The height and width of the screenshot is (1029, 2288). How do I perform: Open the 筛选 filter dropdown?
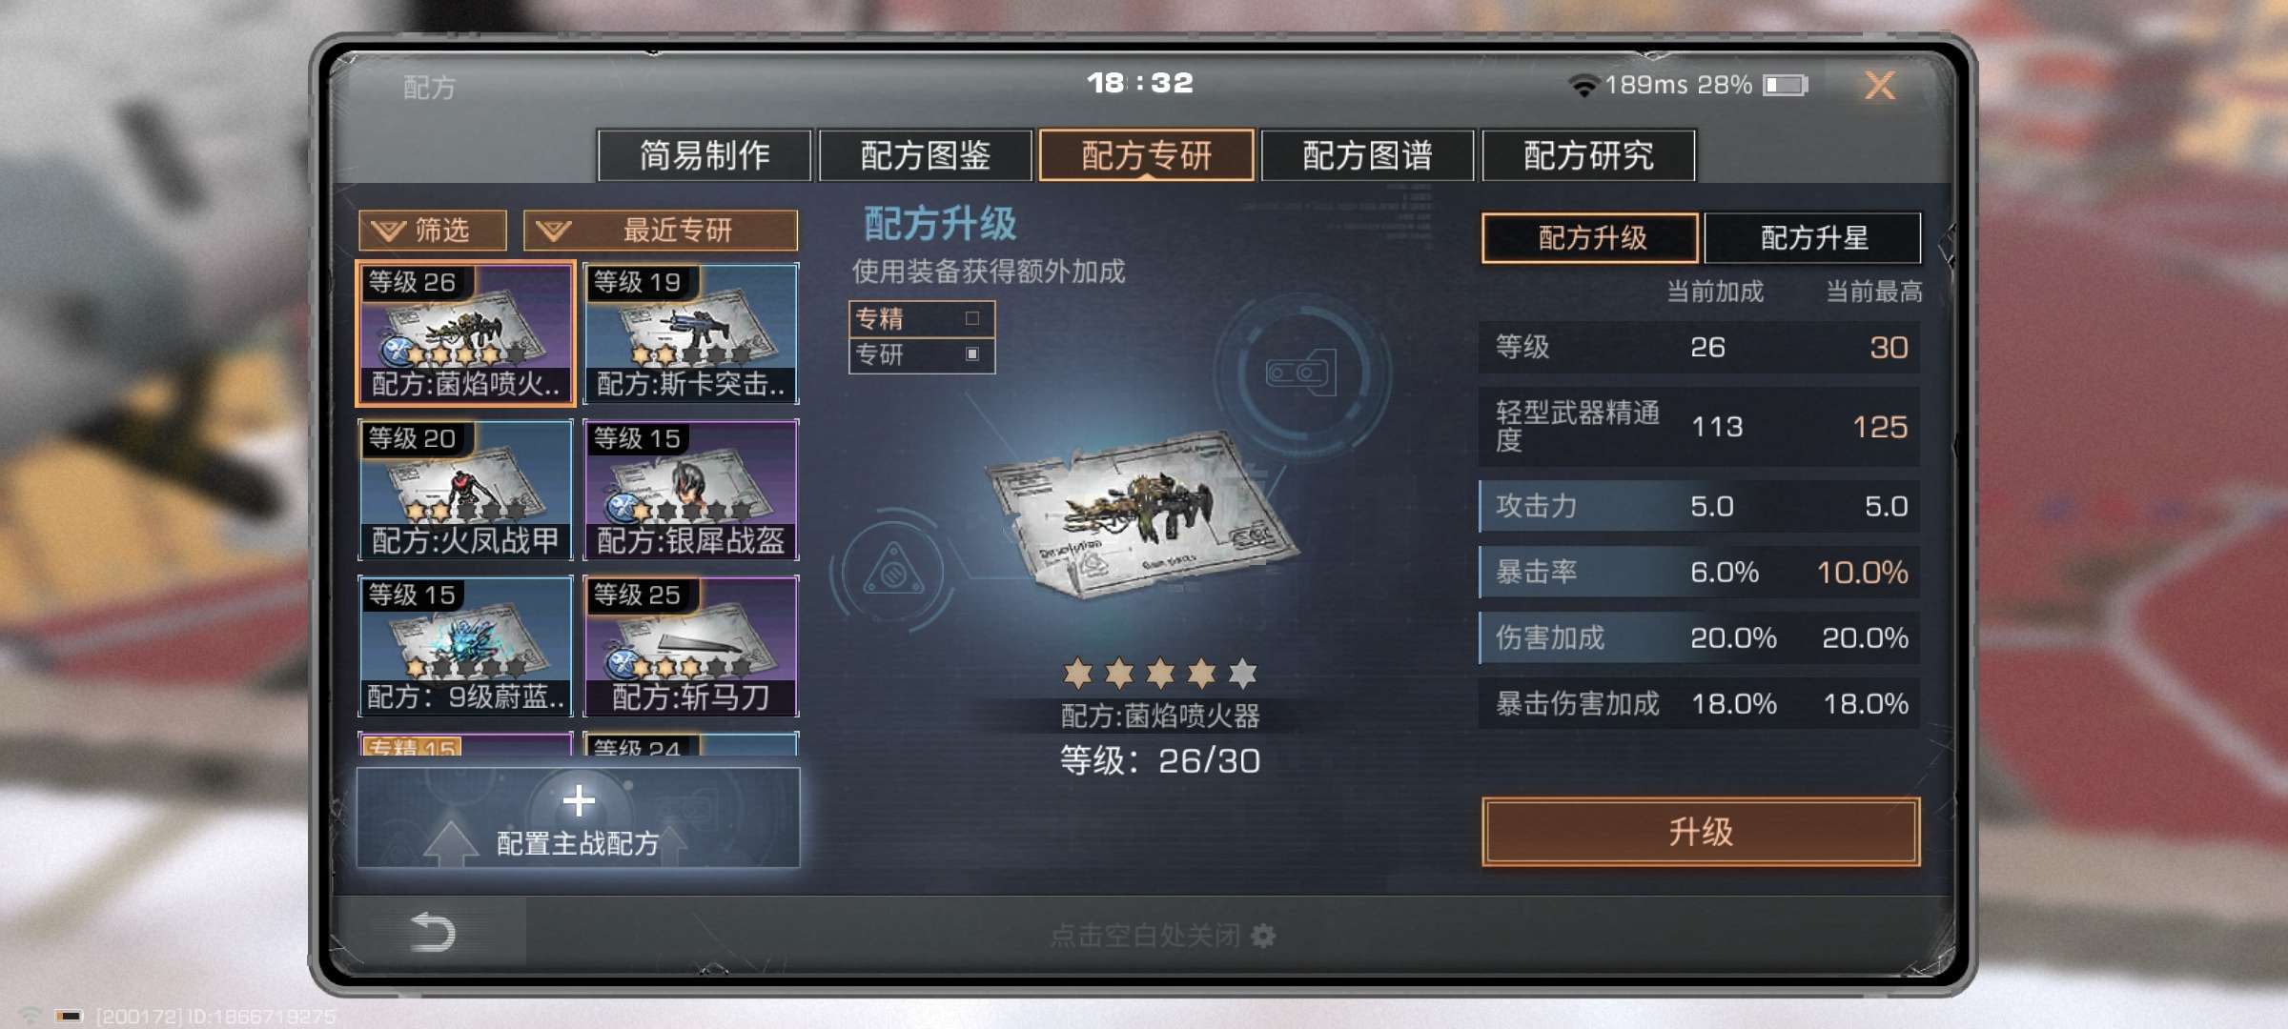pyautogui.click(x=433, y=231)
